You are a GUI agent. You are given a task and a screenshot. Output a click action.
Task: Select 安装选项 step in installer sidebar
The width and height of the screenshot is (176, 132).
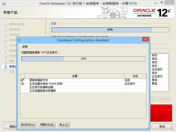(14, 35)
